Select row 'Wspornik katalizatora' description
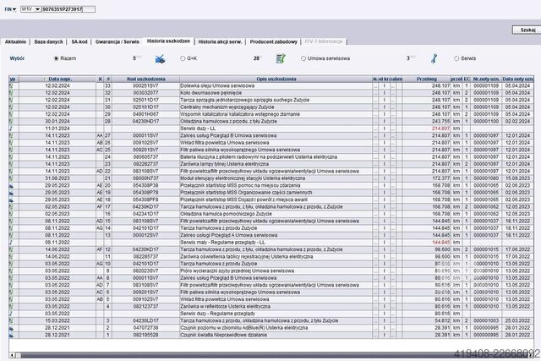 tap(276, 114)
